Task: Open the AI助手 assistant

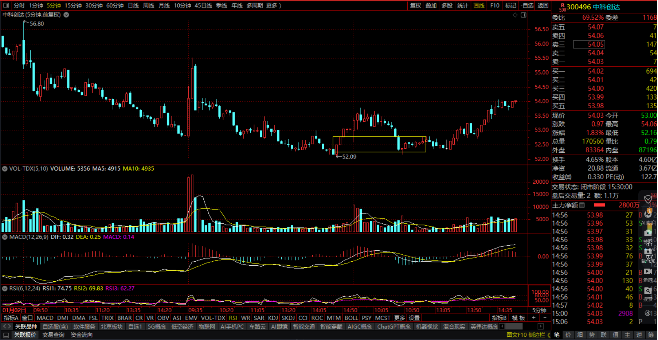Action: click(x=648, y=217)
